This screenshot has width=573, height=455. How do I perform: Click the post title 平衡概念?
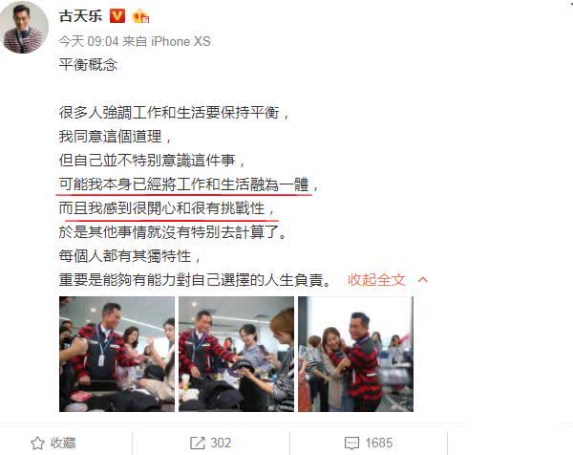tap(88, 65)
